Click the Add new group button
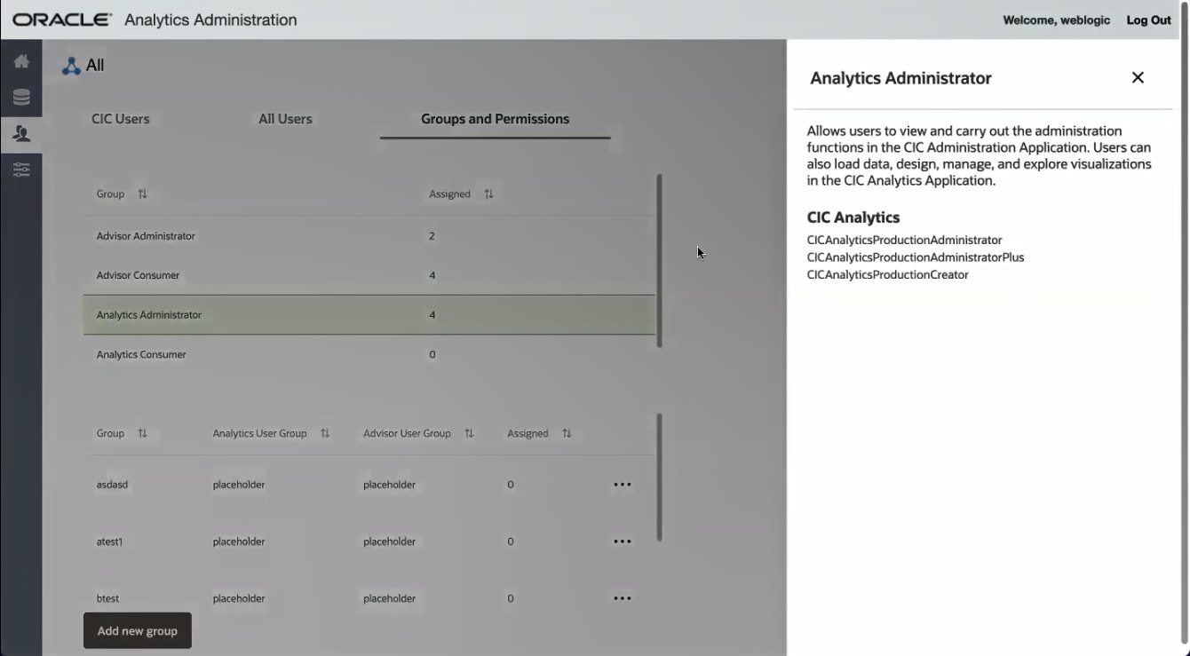Viewport: 1190px width, 656px height. click(x=138, y=630)
